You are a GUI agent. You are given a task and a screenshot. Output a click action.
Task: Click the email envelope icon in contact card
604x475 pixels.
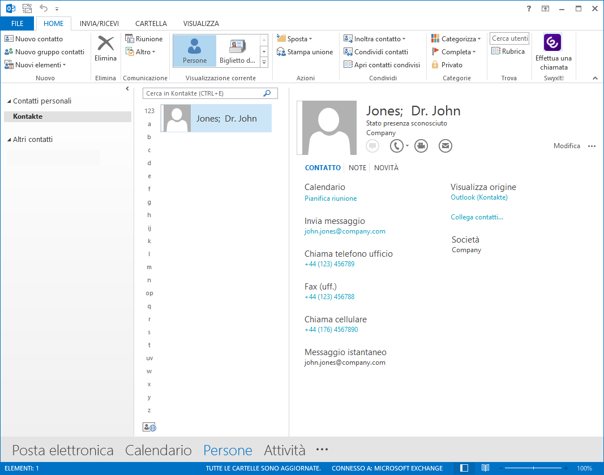tap(445, 146)
